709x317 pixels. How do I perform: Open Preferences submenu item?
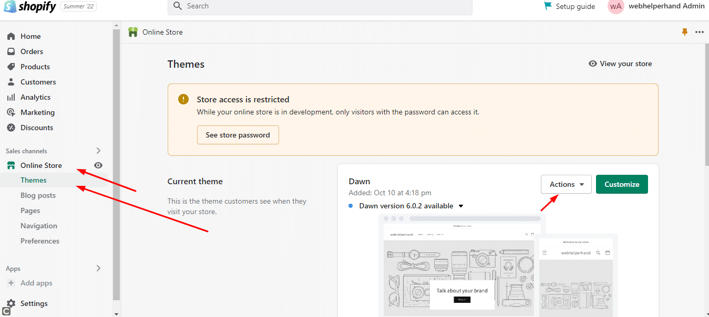[40, 241]
